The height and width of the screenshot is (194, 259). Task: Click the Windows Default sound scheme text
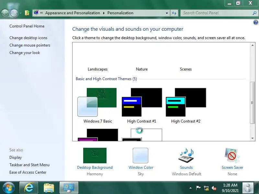(x=186, y=174)
